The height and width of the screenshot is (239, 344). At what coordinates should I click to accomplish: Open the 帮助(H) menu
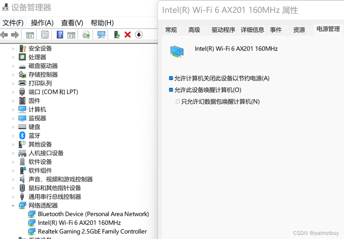(x=102, y=23)
